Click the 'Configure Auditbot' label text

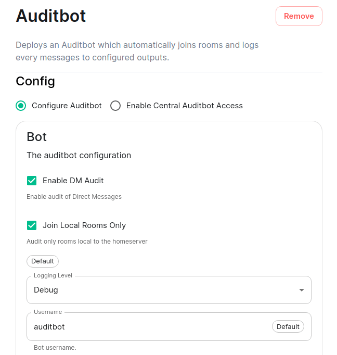click(67, 106)
